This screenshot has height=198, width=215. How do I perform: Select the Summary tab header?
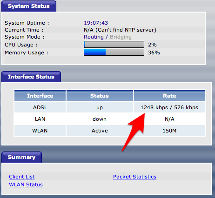[22, 157]
